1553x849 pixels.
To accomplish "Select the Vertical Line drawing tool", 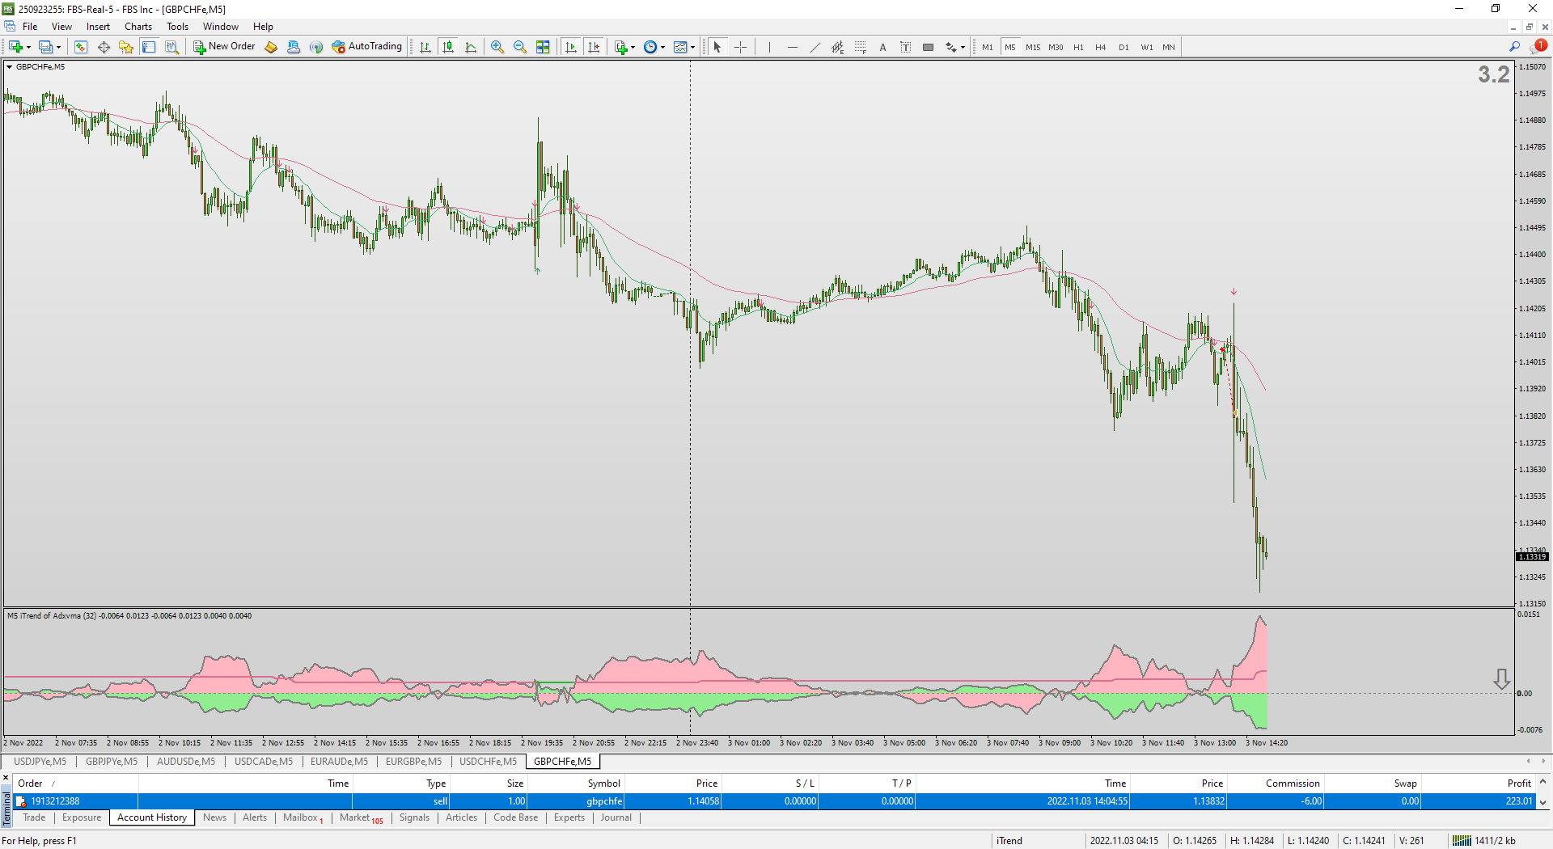I will pyautogui.click(x=769, y=47).
